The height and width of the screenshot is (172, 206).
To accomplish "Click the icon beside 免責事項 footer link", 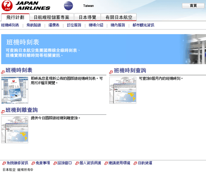I will click(x=33, y=163).
